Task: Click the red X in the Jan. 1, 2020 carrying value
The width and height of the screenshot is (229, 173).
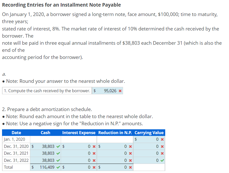Action: click(x=163, y=139)
